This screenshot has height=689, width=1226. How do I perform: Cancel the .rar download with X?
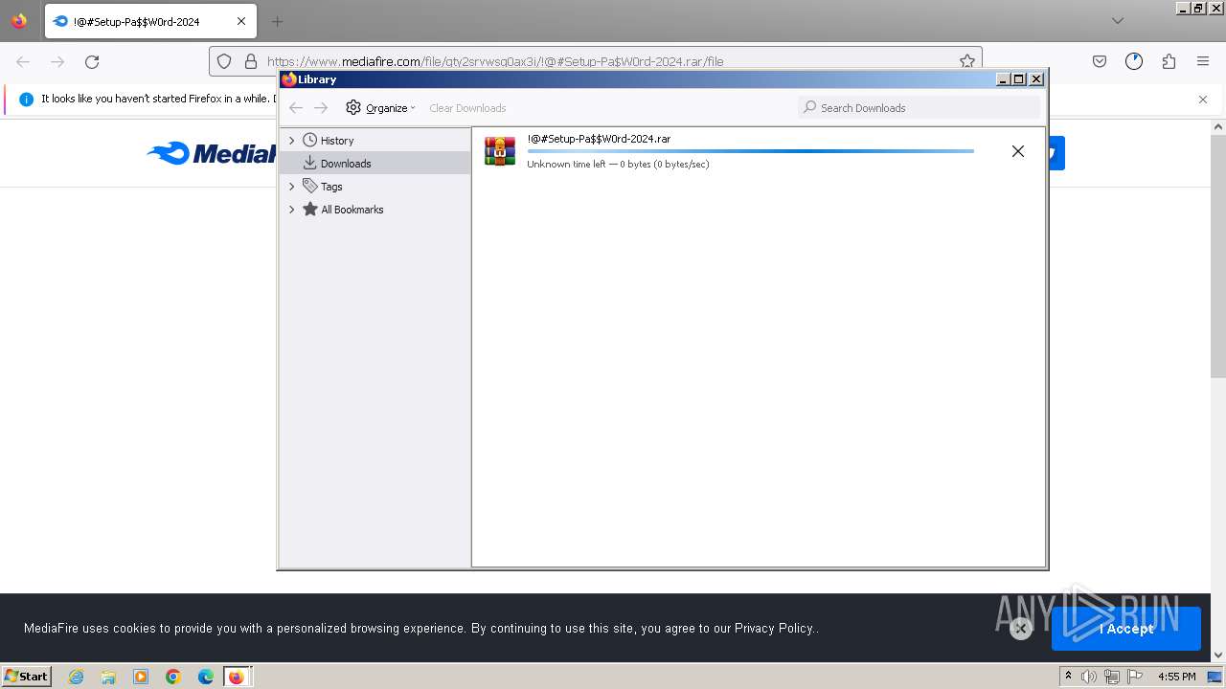1018,151
